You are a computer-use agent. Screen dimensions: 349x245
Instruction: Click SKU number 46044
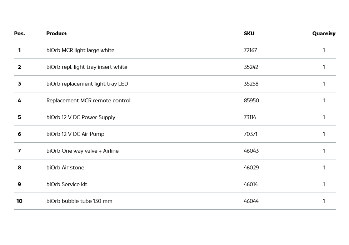pos(251,201)
